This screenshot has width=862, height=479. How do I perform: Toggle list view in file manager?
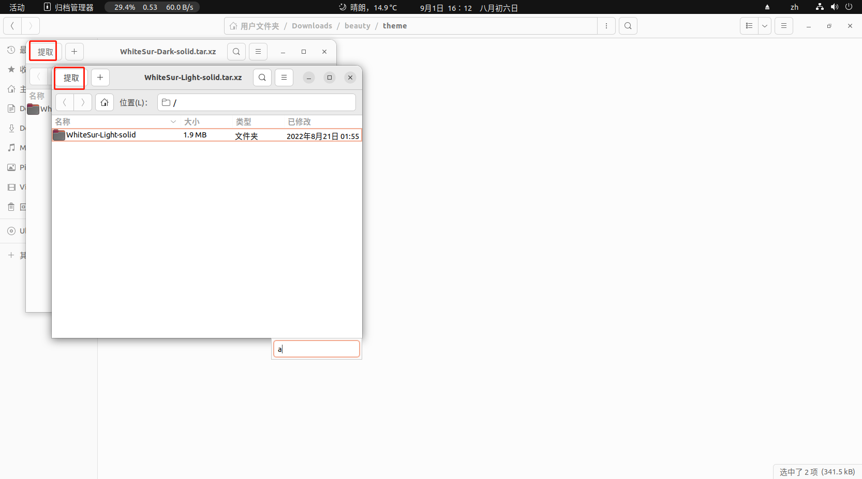[x=749, y=26]
